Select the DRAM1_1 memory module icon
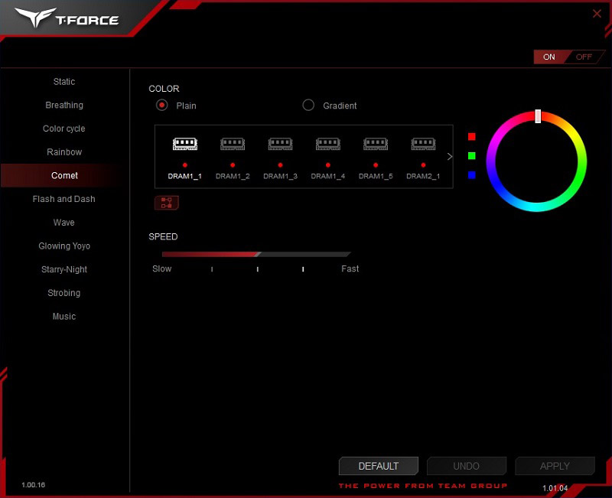This screenshot has width=612, height=498. pos(185,144)
